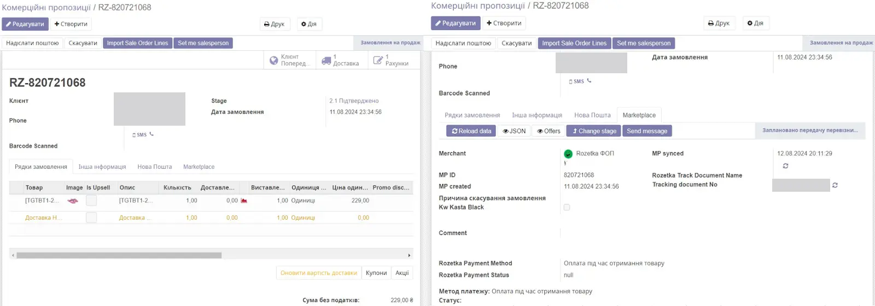
Task: Click Скасувати in left window
Action: coord(83,43)
